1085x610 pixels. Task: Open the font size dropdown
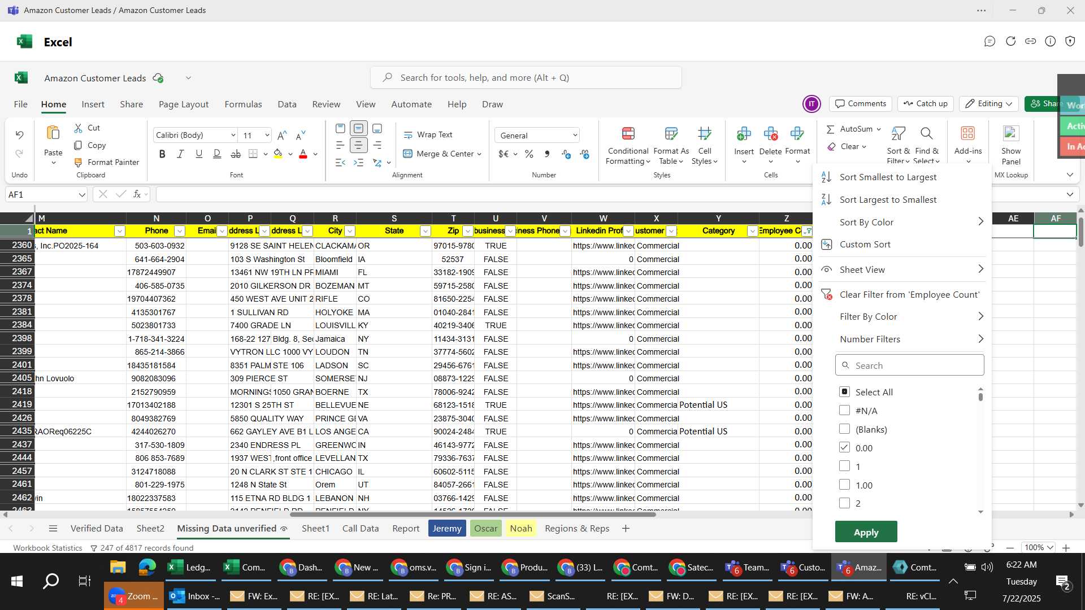(x=267, y=135)
